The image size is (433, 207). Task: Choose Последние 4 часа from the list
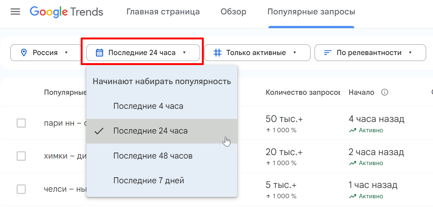click(148, 106)
